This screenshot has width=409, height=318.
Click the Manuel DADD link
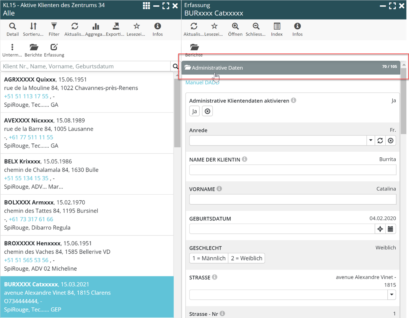pyautogui.click(x=202, y=83)
